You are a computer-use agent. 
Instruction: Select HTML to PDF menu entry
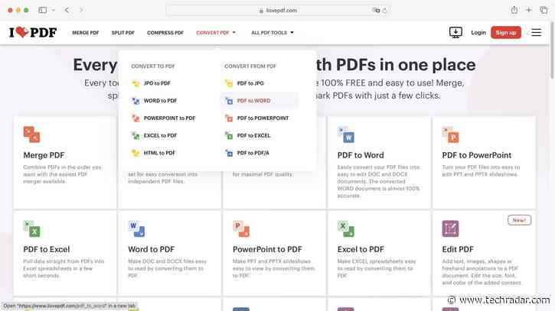click(160, 153)
